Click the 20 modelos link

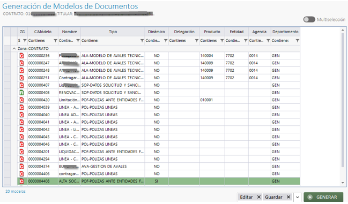pos(16,191)
